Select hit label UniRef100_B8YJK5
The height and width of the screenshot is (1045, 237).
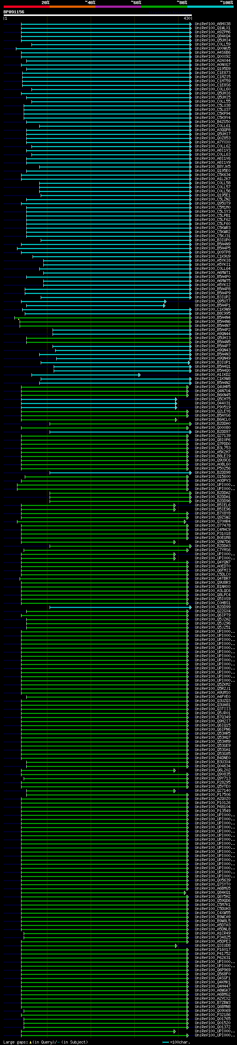pos(213,167)
